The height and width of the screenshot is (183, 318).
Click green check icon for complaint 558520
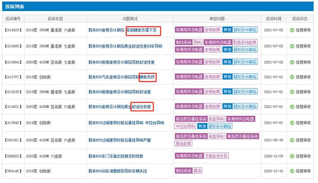292,156
